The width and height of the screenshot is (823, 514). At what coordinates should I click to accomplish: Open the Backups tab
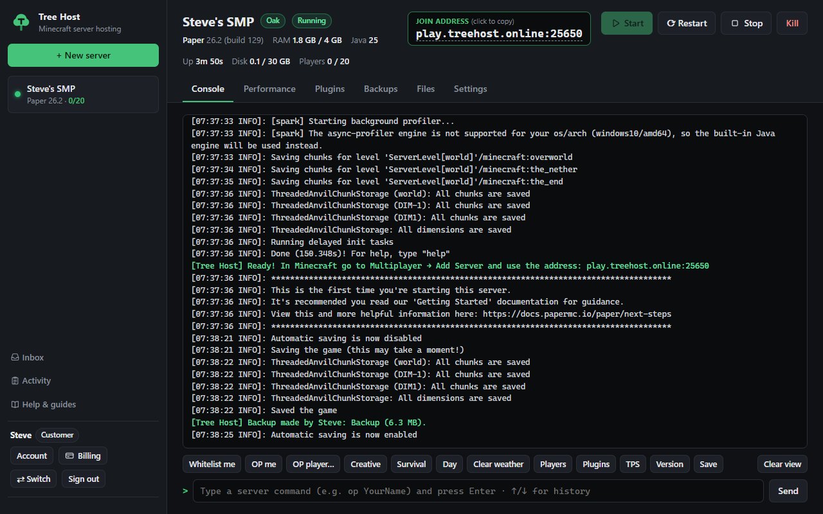pyautogui.click(x=381, y=89)
